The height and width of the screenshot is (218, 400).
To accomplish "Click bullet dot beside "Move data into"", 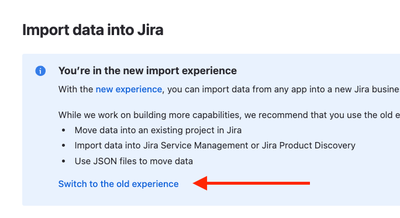I will click(x=64, y=130).
